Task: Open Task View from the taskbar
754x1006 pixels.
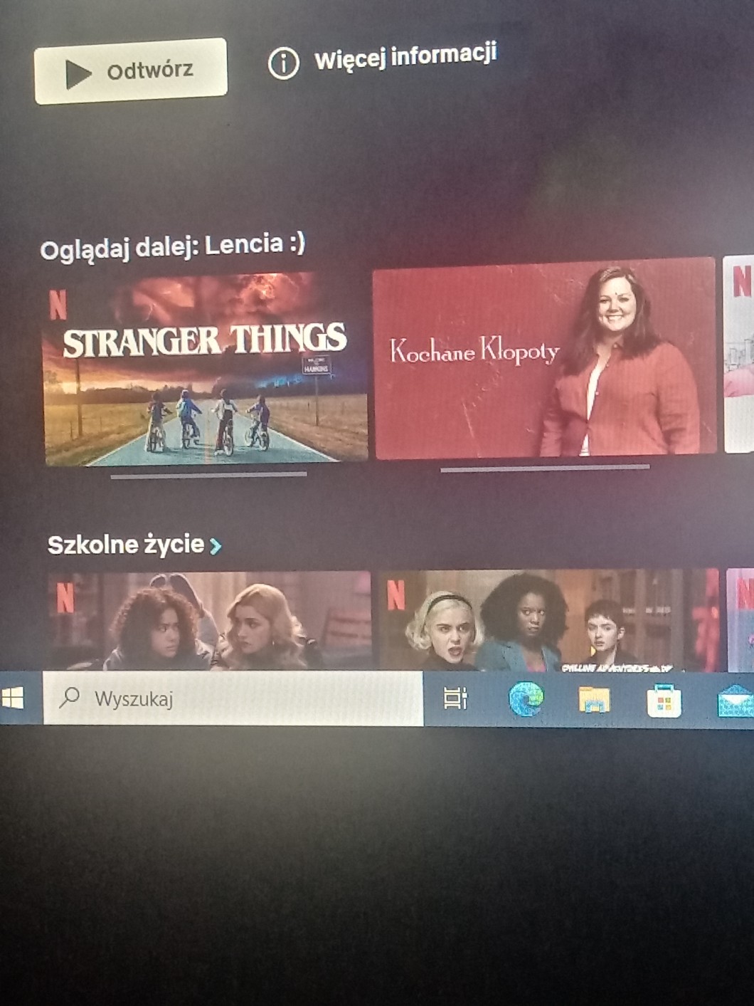Action: point(455,698)
